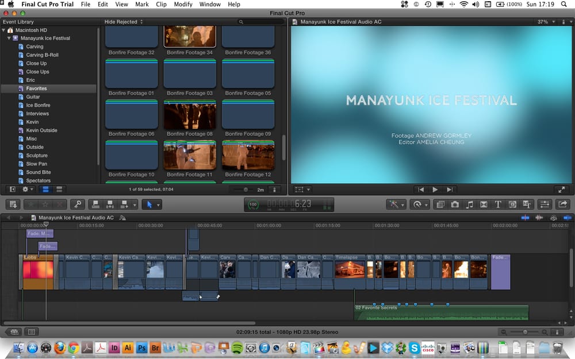Click the Share export button
The width and height of the screenshot is (575, 359).
(563, 204)
